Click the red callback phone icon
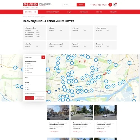The width and height of the screenshot is (140, 140). click(110, 5)
